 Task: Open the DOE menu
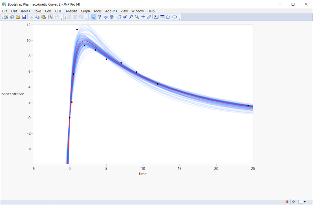[58, 11]
